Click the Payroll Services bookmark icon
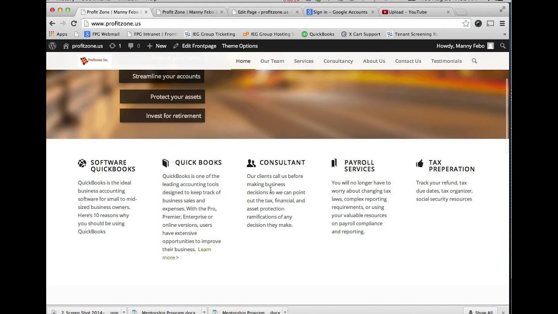This screenshot has width=558, height=314. point(334,163)
